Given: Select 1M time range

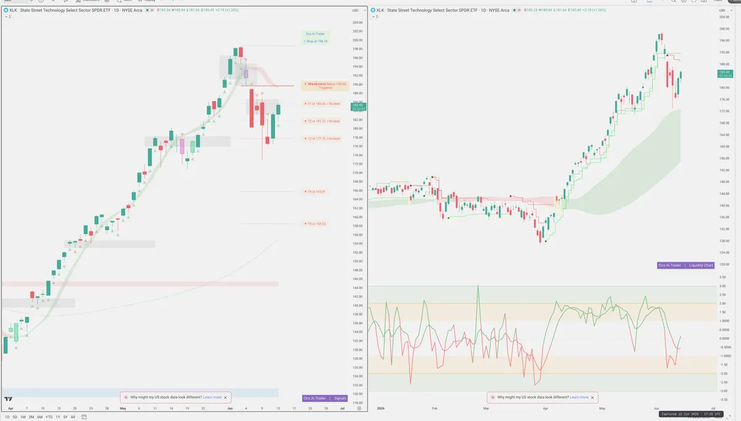Looking at the screenshot, I should click(x=23, y=417).
